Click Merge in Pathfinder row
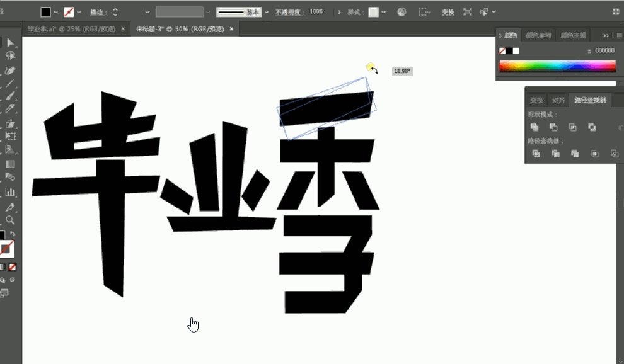The image size is (624, 364). coord(575,154)
